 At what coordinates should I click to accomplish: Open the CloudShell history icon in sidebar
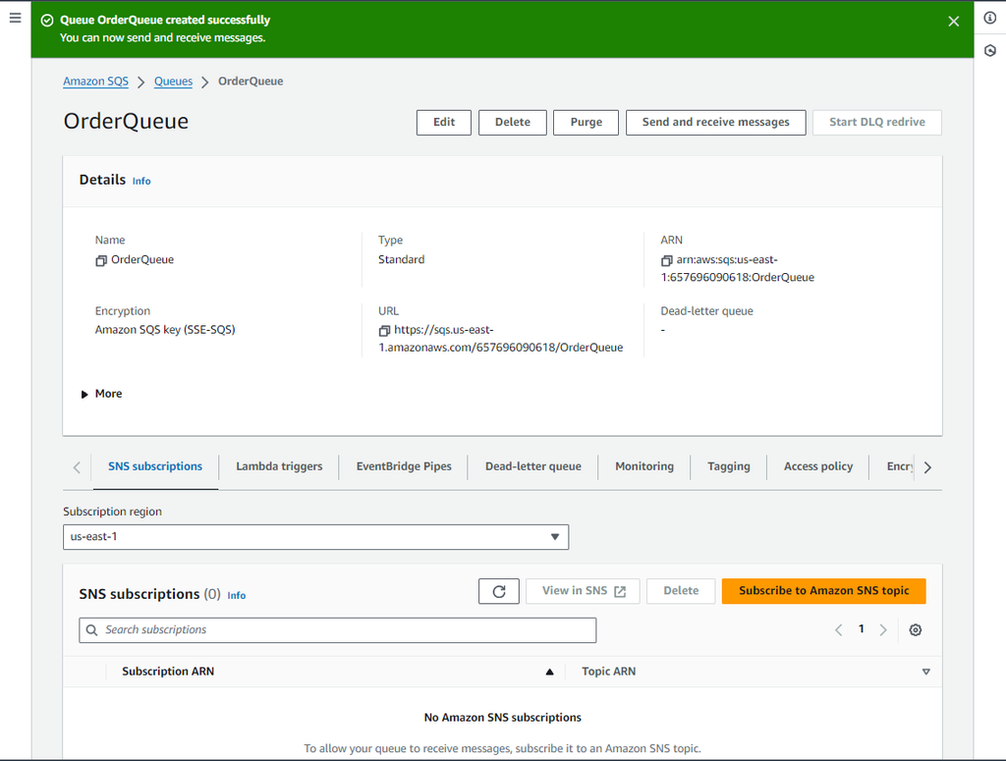(x=990, y=49)
